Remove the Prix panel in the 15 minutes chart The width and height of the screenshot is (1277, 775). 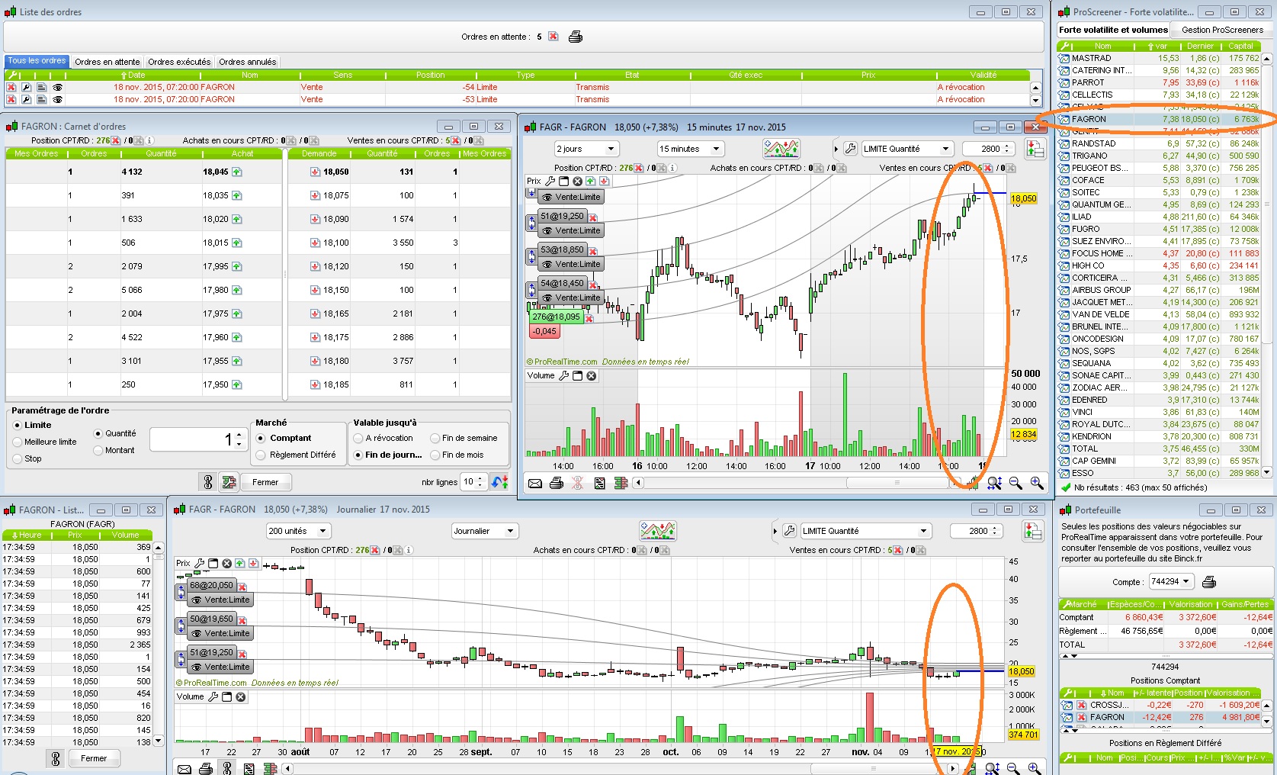pos(577,182)
